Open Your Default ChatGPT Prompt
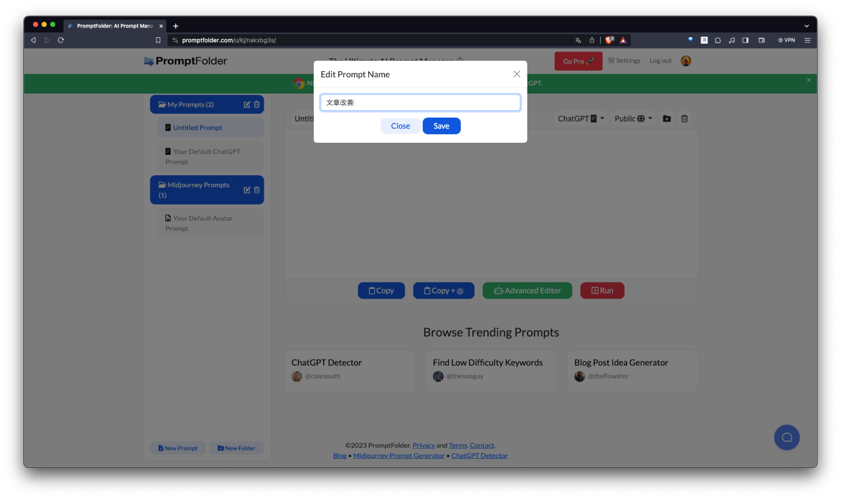The height and width of the screenshot is (499, 841). click(210, 157)
